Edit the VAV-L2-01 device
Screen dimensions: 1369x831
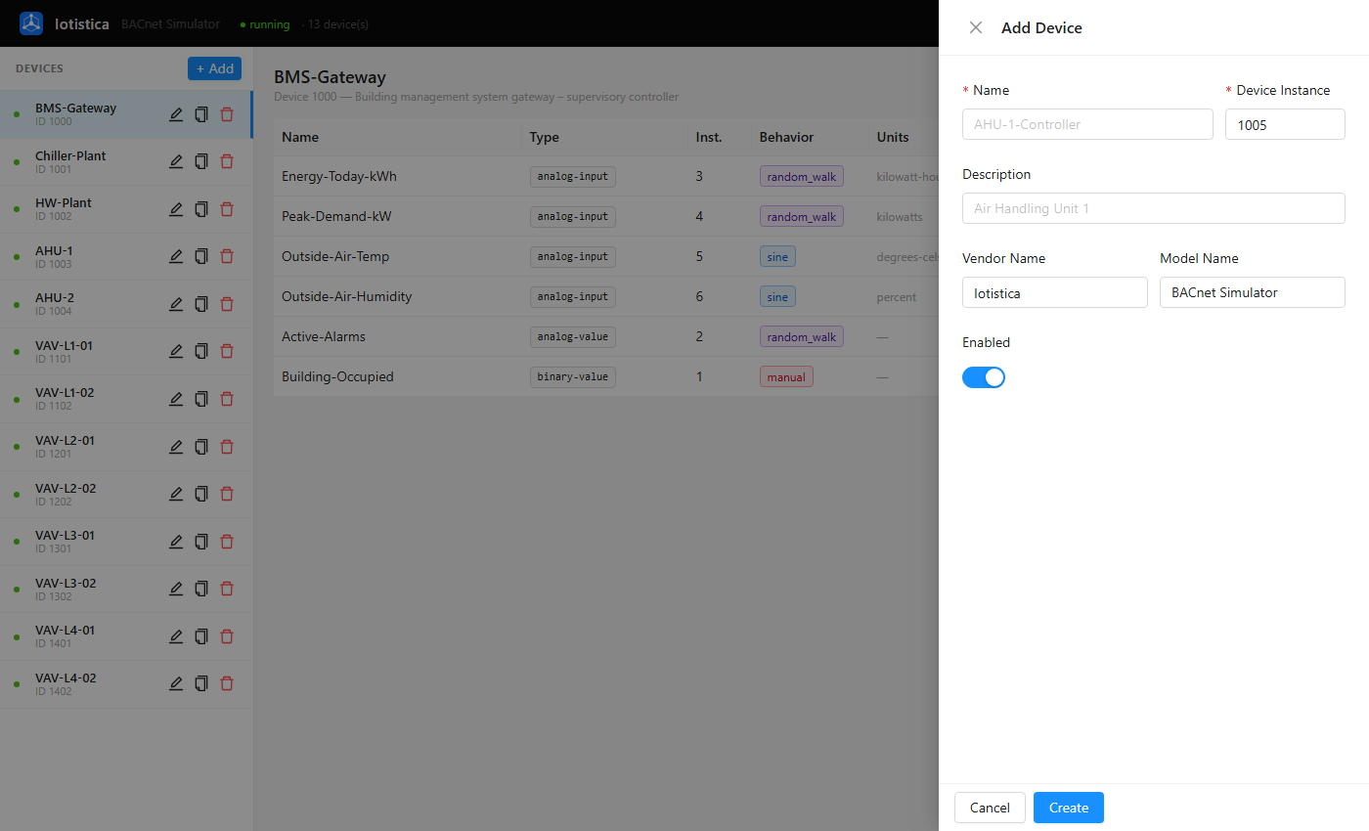coord(176,447)
